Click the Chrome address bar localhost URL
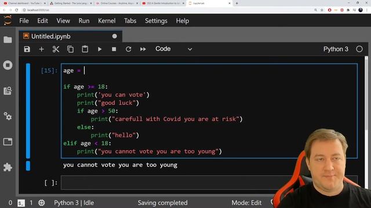Viewport: 371px width, 208px height. 38,10
